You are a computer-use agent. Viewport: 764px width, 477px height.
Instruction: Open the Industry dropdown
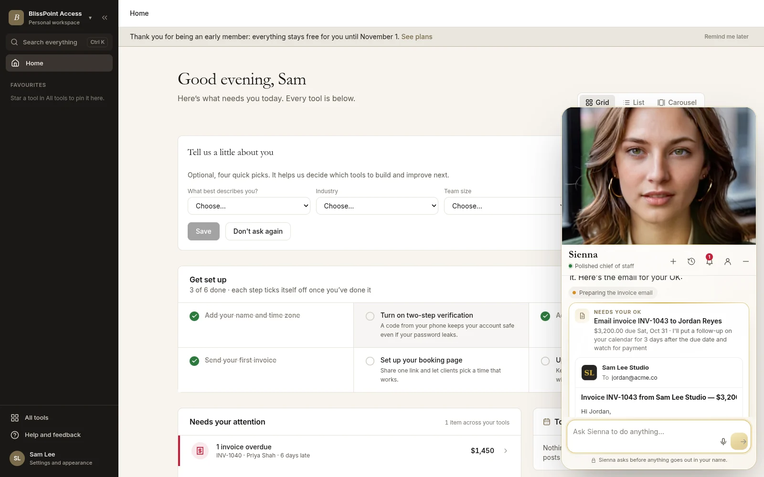click(x=377, y=206)
